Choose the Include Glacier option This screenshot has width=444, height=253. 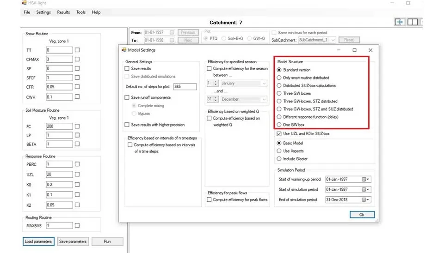[279, 159]
